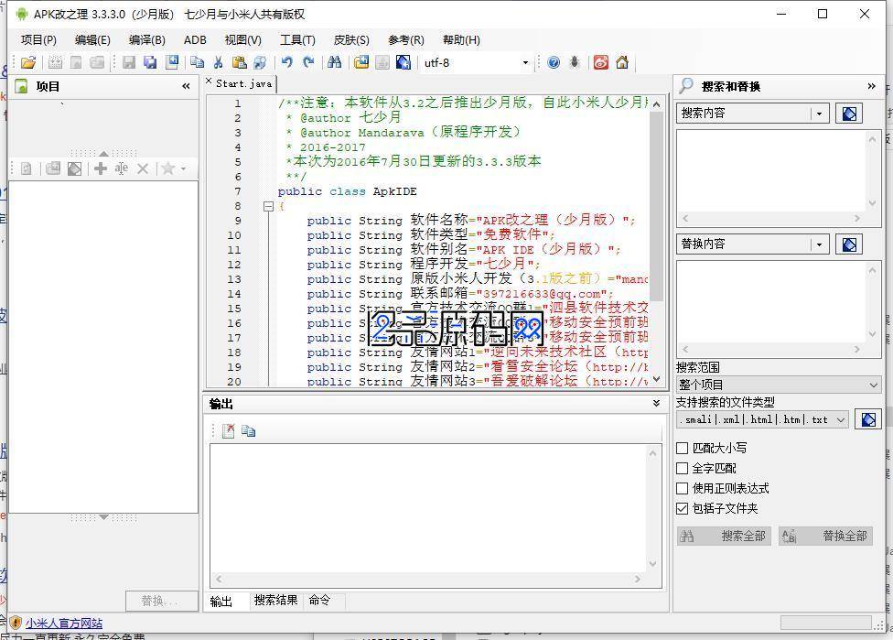Screen dimensions: 893x640
Task: Open the 帮助(H) menu
Action: point(461,40)
